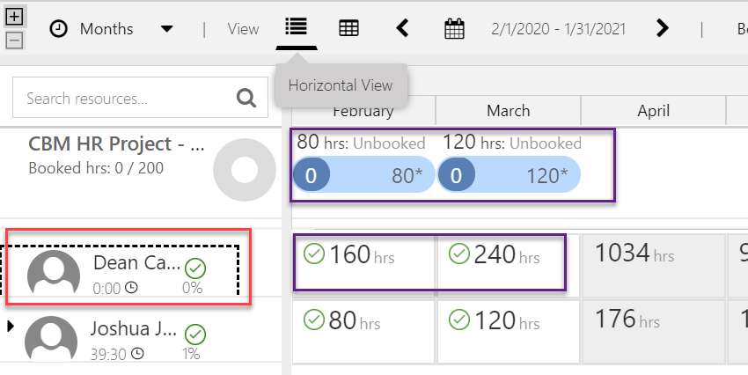
Task: Toggle Dean Ca... green check status
Action: point(195,268)
